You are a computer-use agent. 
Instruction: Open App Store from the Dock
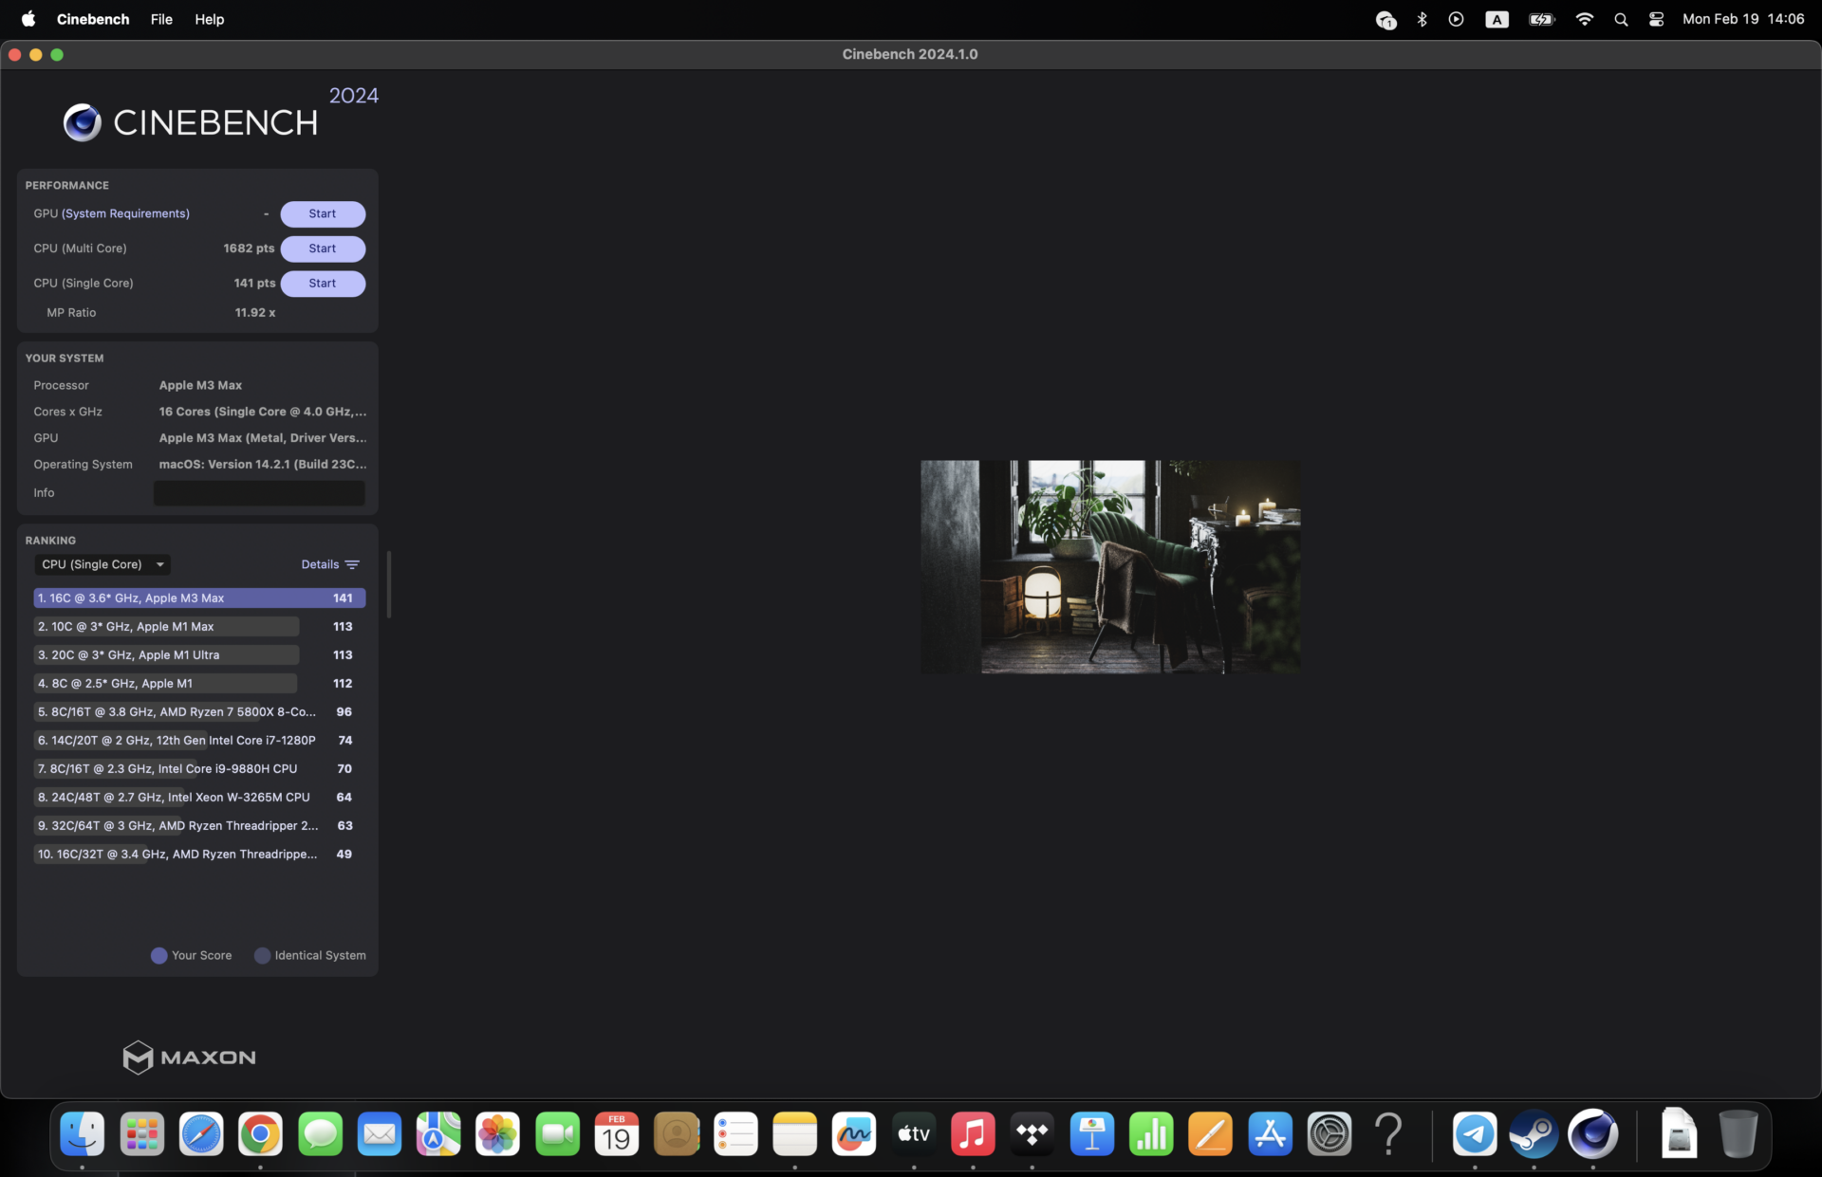(x=1270, y=1134)
